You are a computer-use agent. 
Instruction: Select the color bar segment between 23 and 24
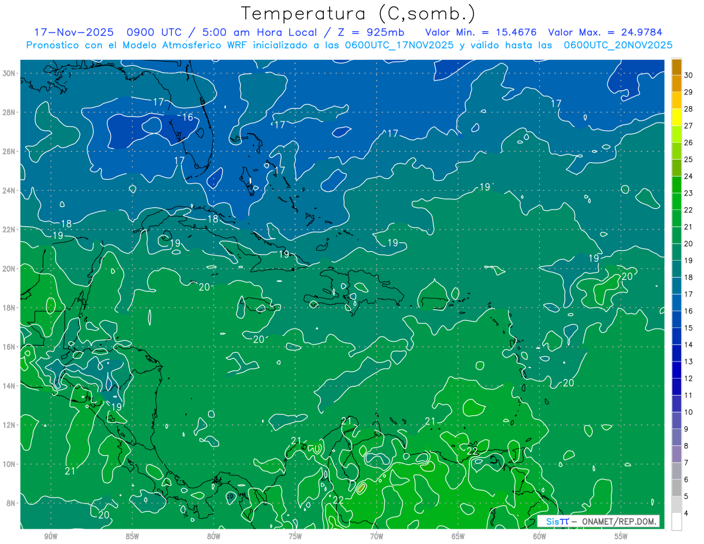click(676, 185)
